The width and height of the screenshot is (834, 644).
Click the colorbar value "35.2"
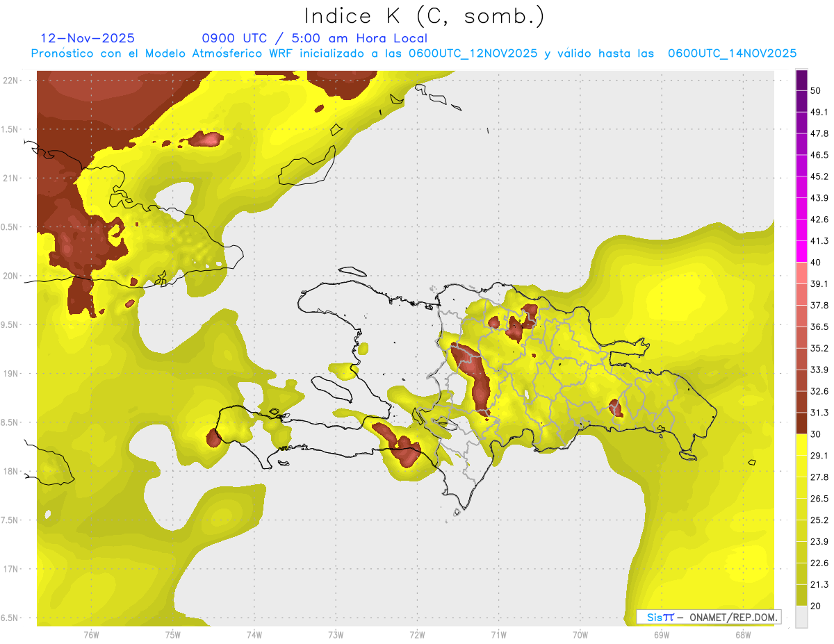coord(819,348)
